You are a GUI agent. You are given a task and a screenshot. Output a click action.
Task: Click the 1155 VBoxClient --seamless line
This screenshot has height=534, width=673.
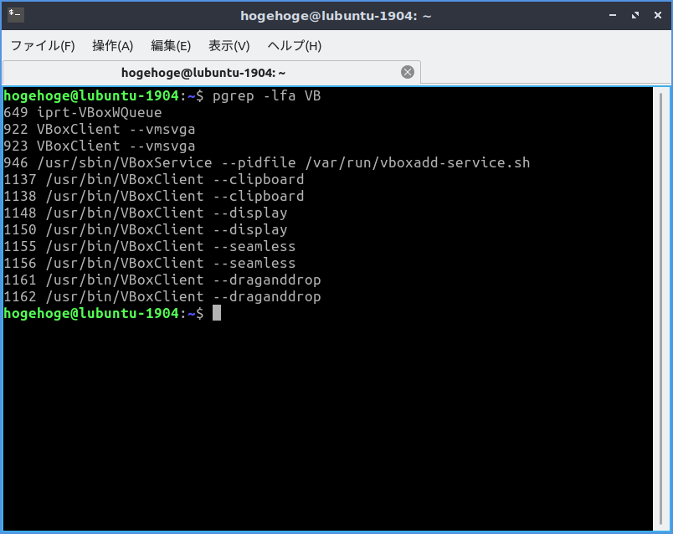(x=150, y=246)
